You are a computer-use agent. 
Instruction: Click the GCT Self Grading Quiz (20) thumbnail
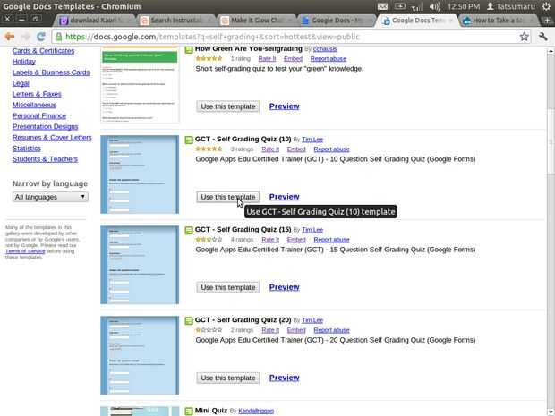tap(140, 355)
